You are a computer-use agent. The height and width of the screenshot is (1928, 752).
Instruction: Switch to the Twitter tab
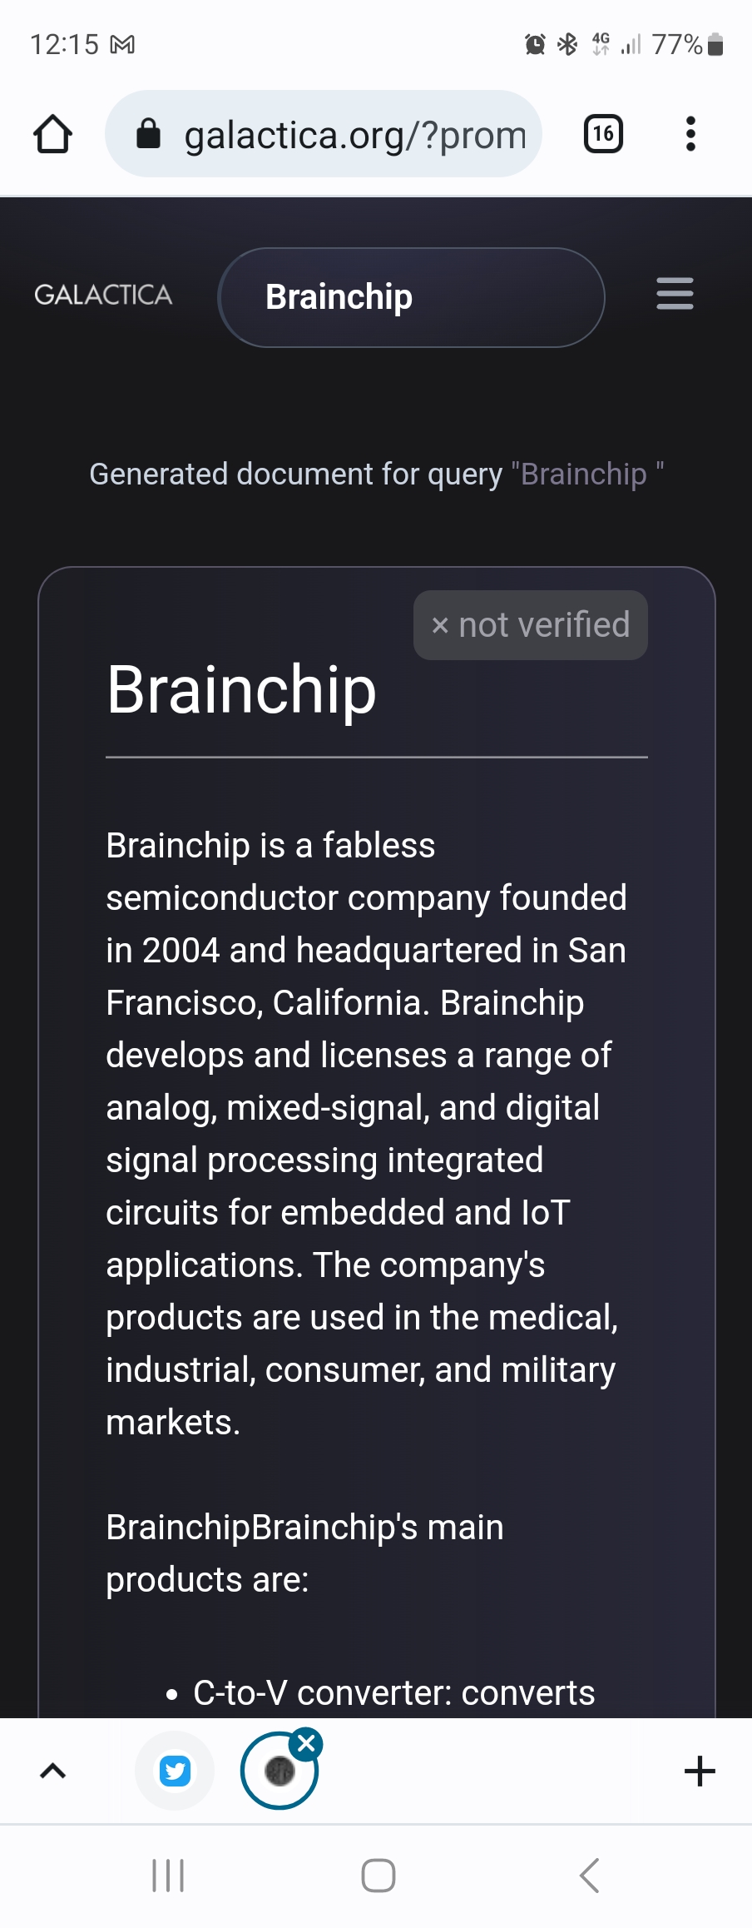tap(175, 1771)
